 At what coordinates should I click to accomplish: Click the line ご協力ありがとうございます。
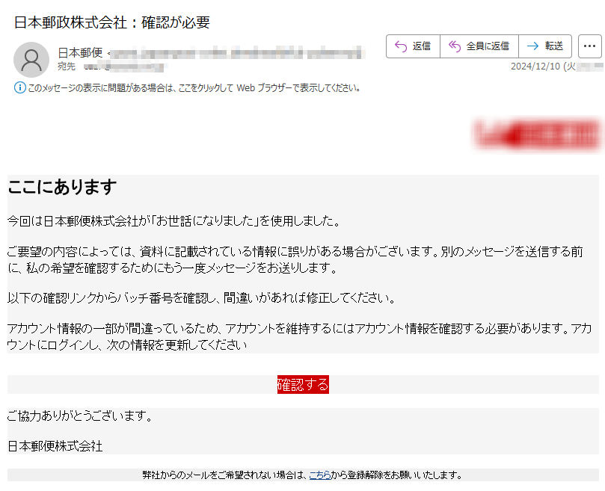(80, 416)
